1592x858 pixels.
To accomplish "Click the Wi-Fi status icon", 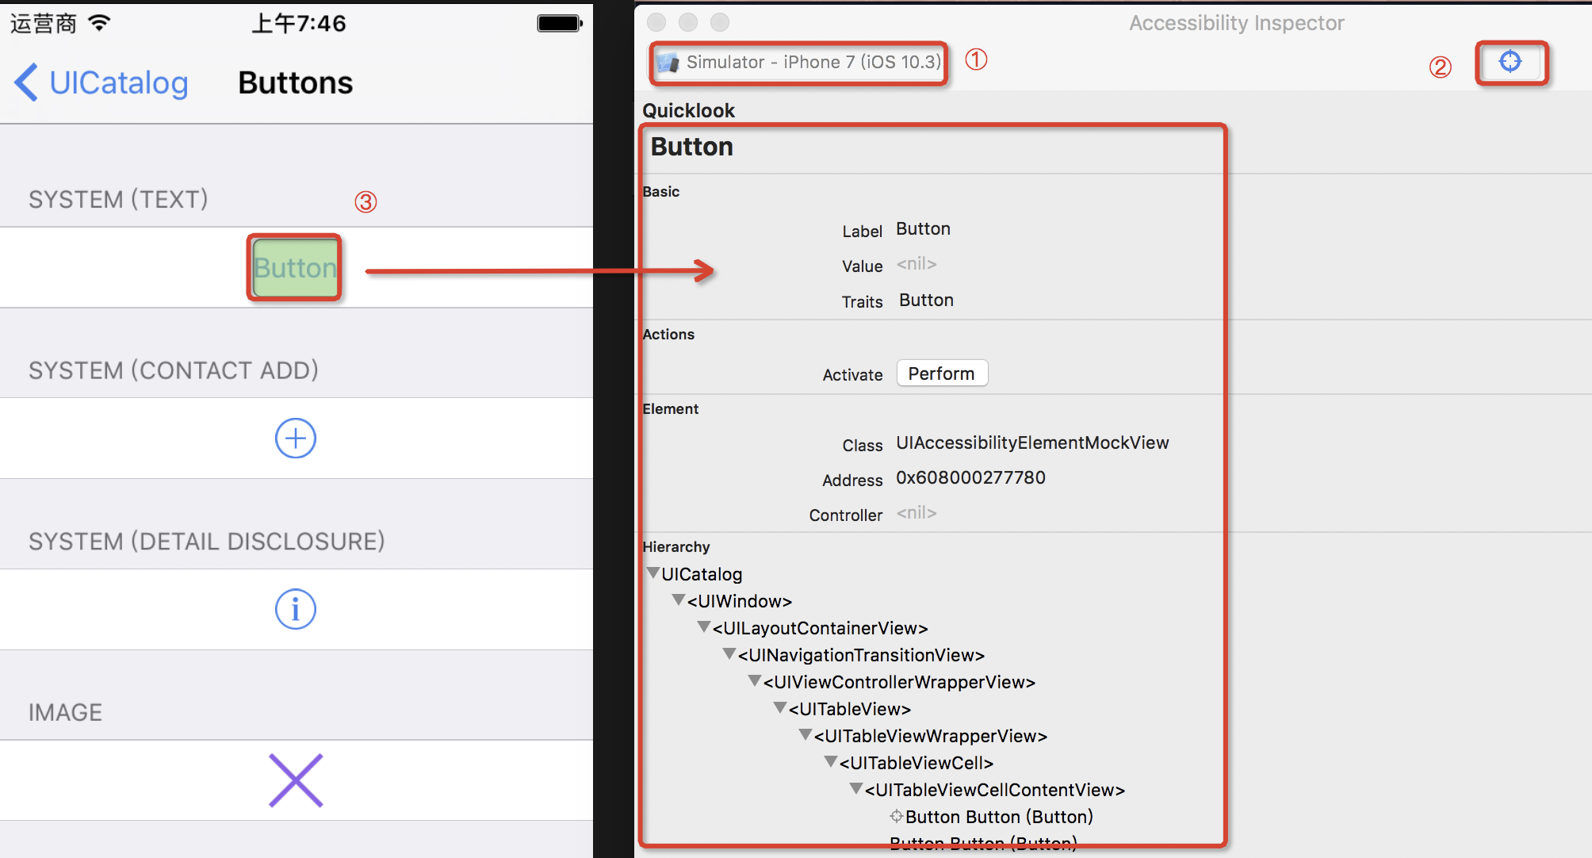I will coord(99,23).
